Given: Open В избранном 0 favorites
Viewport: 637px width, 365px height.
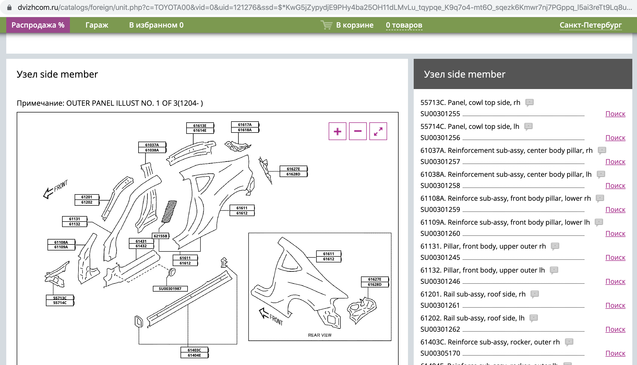Looking at the screenshot, I should tap(156, 25).
